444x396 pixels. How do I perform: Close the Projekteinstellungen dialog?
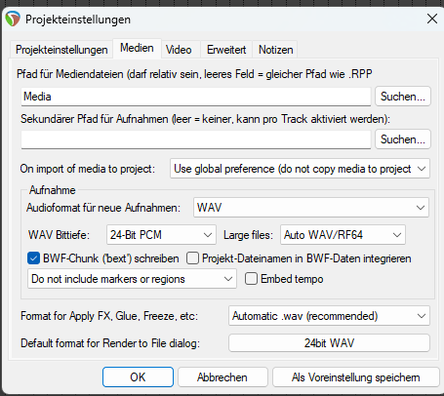[x=432, y=19]
